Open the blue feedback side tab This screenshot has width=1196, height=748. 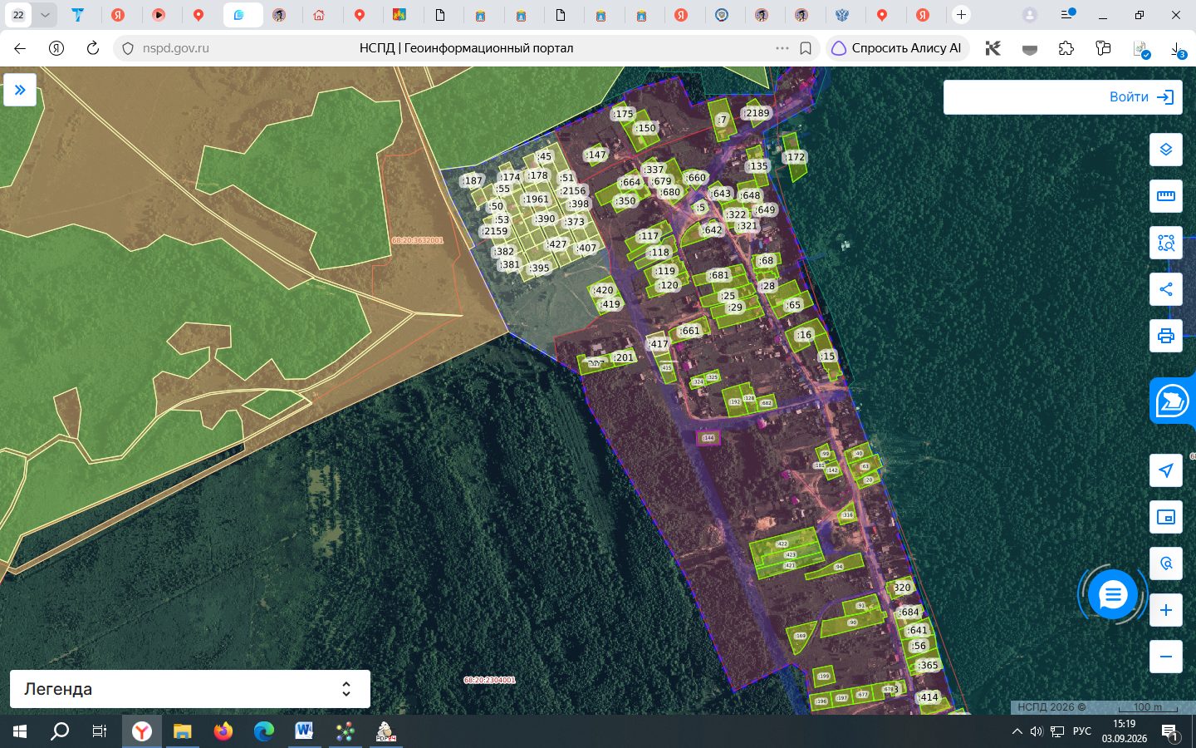[x=1173, y=401]
